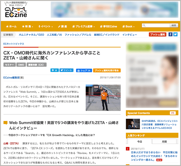Select the セミナー tag
The image size is (181, 166).
click(10, 65)
